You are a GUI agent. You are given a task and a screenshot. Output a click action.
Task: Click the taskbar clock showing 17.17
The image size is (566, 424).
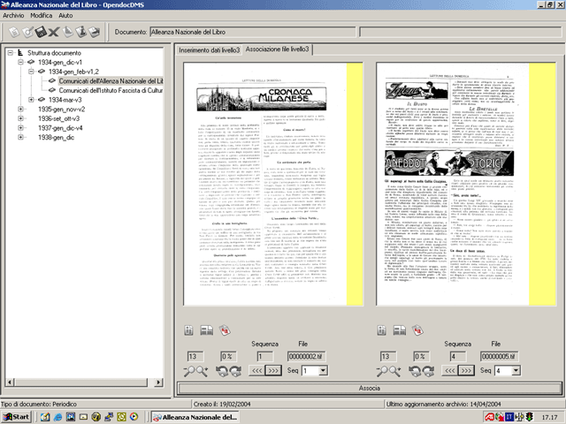(550, 418)
